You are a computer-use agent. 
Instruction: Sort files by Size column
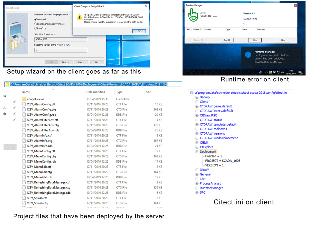coord(149,92)
